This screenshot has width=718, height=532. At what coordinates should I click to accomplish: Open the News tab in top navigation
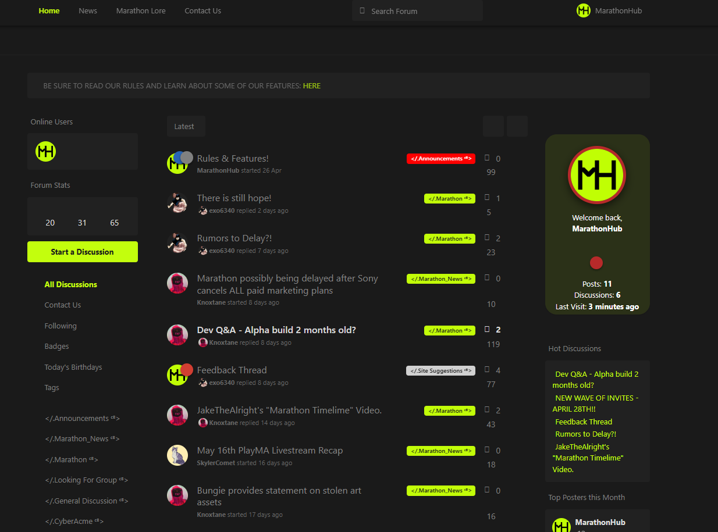click(88, 10)
